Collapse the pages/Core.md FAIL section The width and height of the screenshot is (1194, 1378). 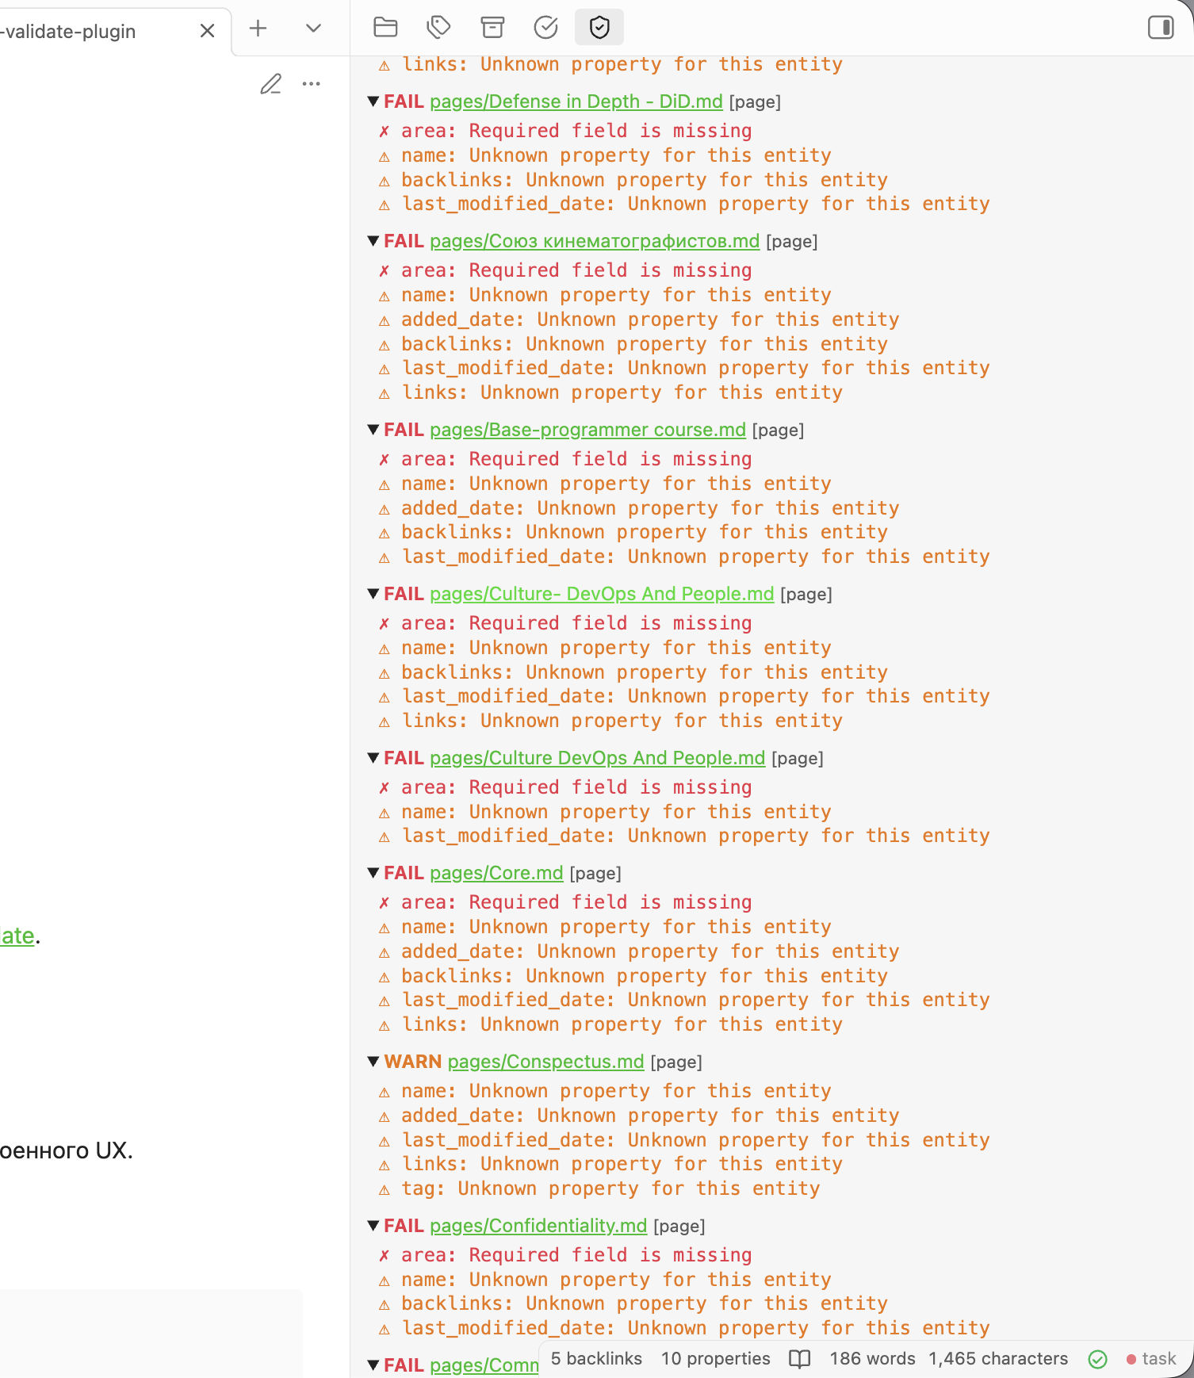tap(373, 873)
